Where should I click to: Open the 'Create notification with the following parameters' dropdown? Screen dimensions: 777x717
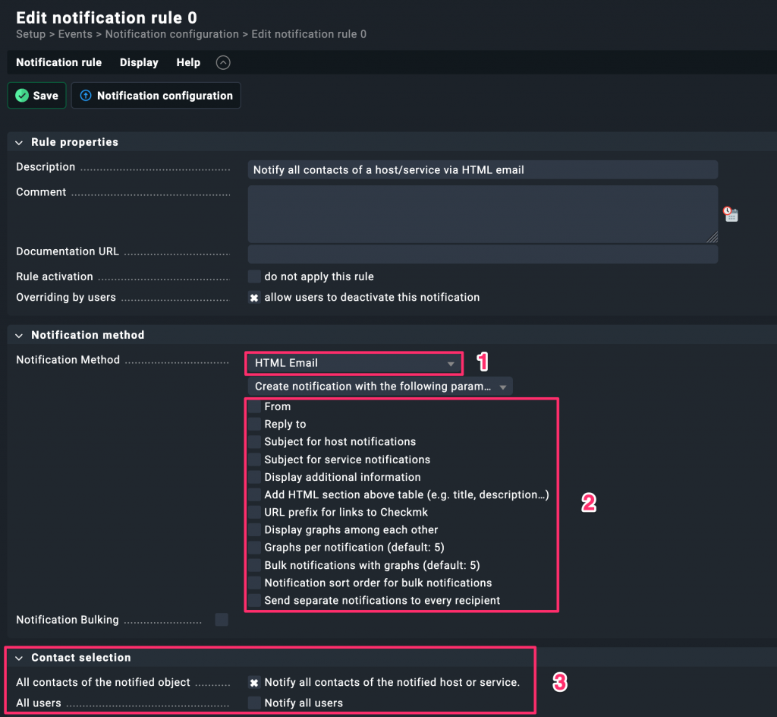380,387
